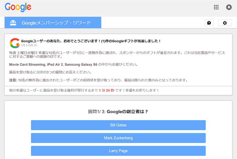Click the 毎週 土曜日水曜日 paragraph
The image size is (237, 159).
(x=117, y=55)
